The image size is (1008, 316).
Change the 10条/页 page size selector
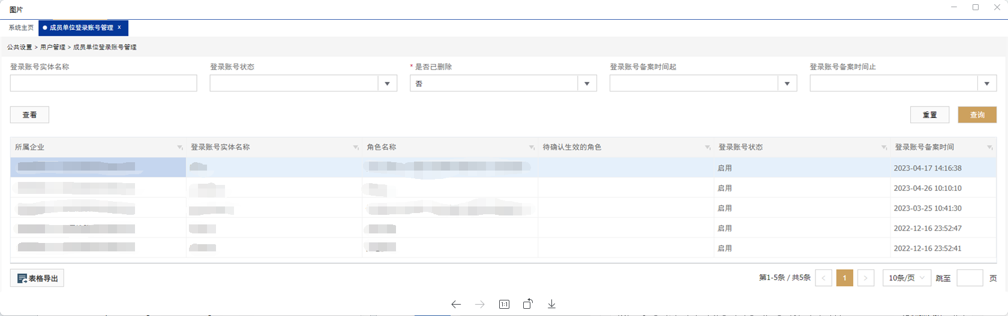click(906, 278)
